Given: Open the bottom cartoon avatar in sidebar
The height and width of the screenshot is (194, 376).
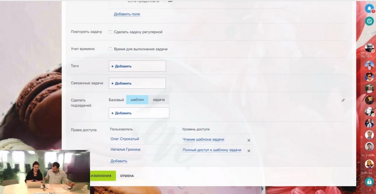Looking at the screenshot, I should click(x=369, y=164).
